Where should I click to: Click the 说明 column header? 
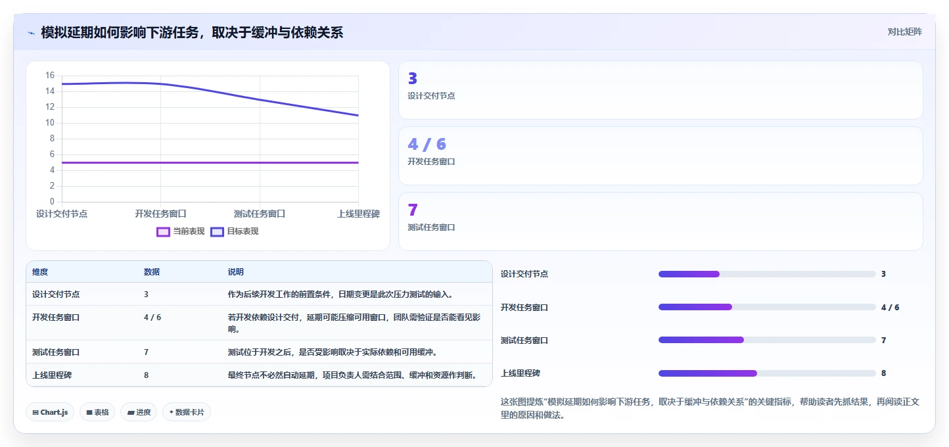point(236,272)
